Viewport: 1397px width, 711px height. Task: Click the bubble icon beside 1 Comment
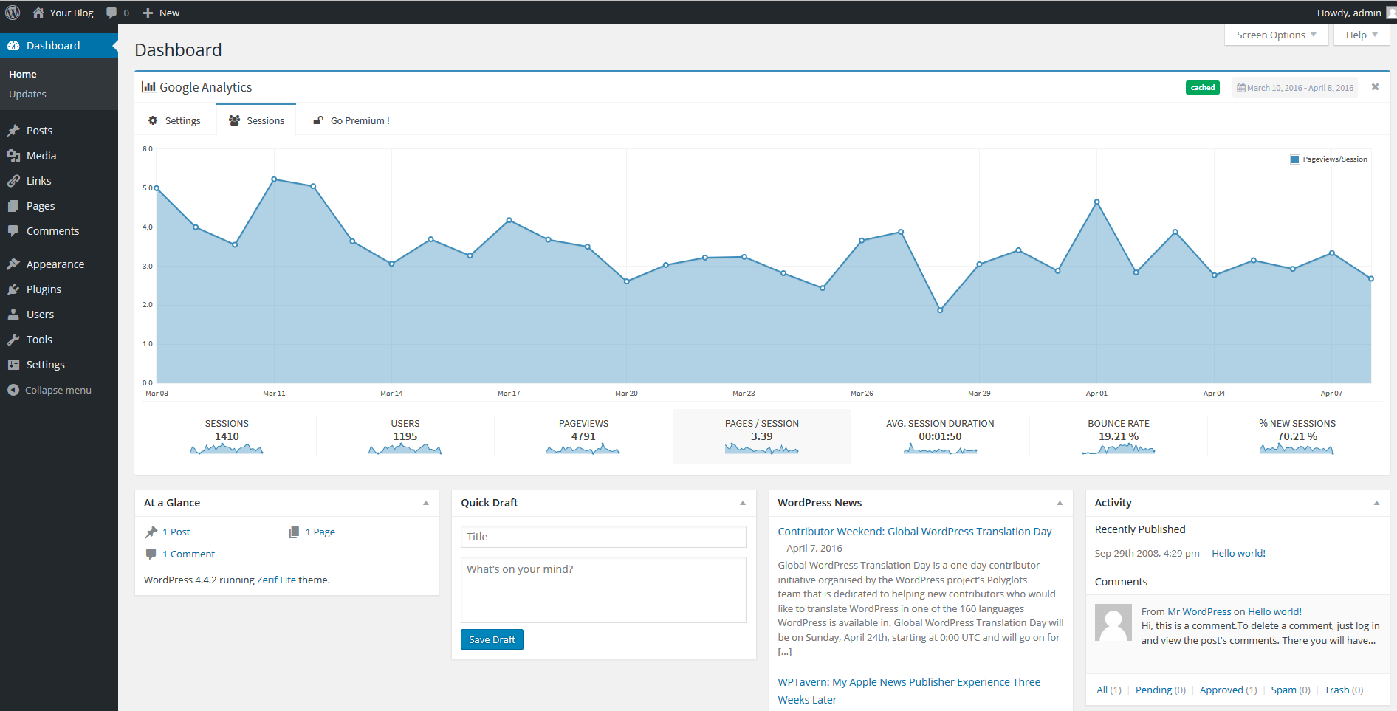click(x=151, y=554)
